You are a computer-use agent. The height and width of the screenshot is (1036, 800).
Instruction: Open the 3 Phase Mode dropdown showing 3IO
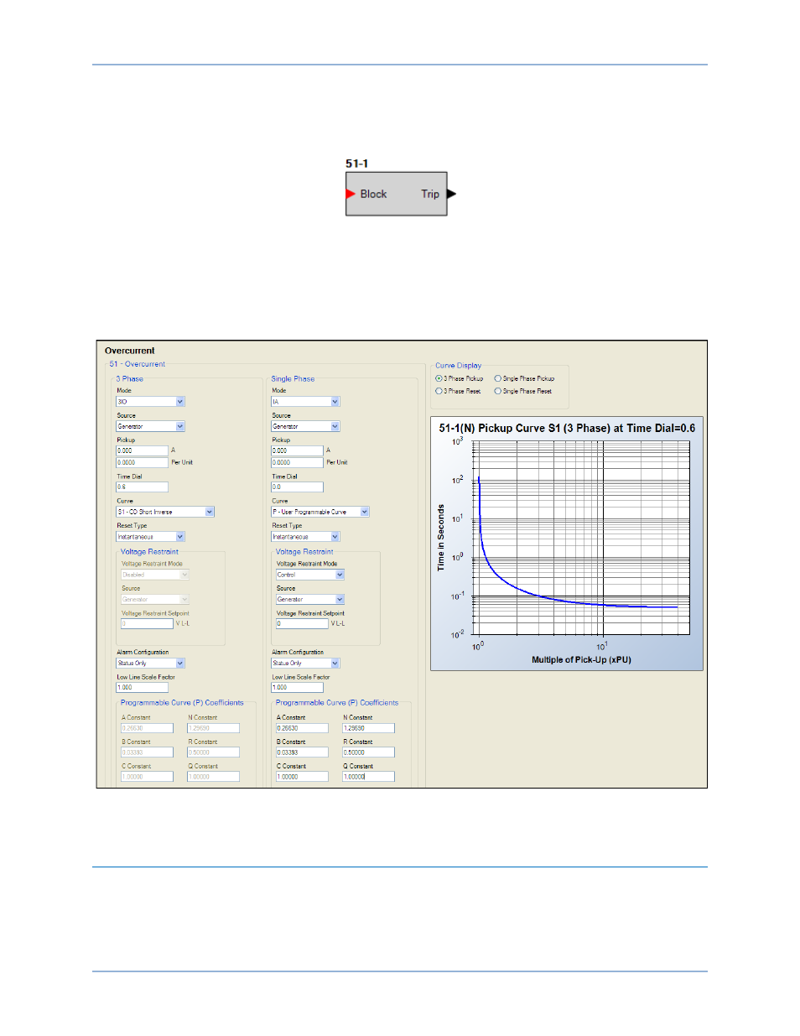[x=150, y=402]
